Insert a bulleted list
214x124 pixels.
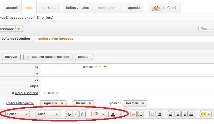pyautogui.click(x=140, y=114)
